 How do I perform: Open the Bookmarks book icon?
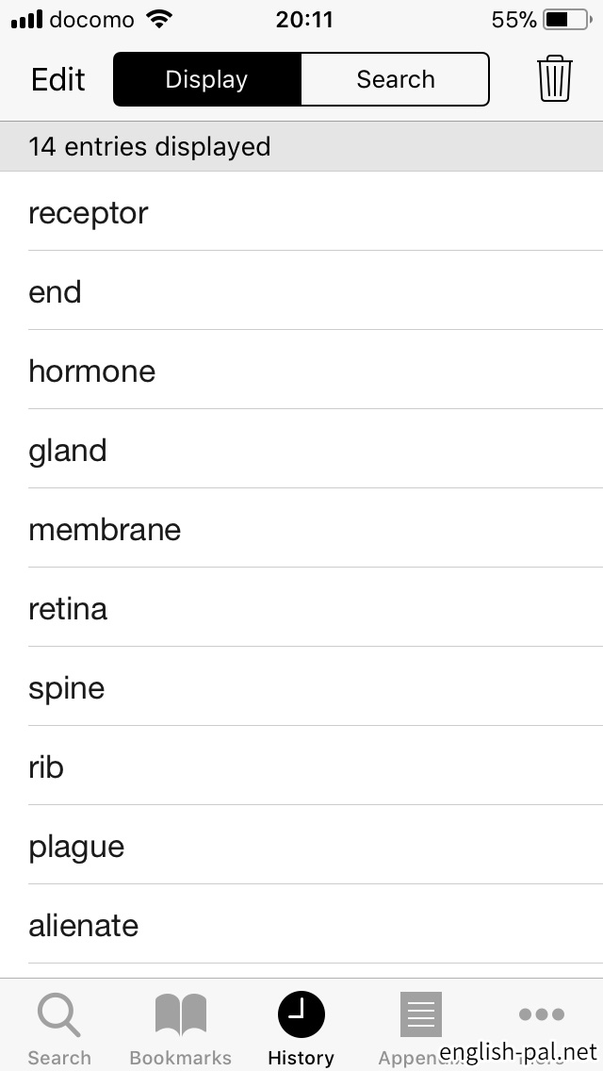pos(180,1016)
